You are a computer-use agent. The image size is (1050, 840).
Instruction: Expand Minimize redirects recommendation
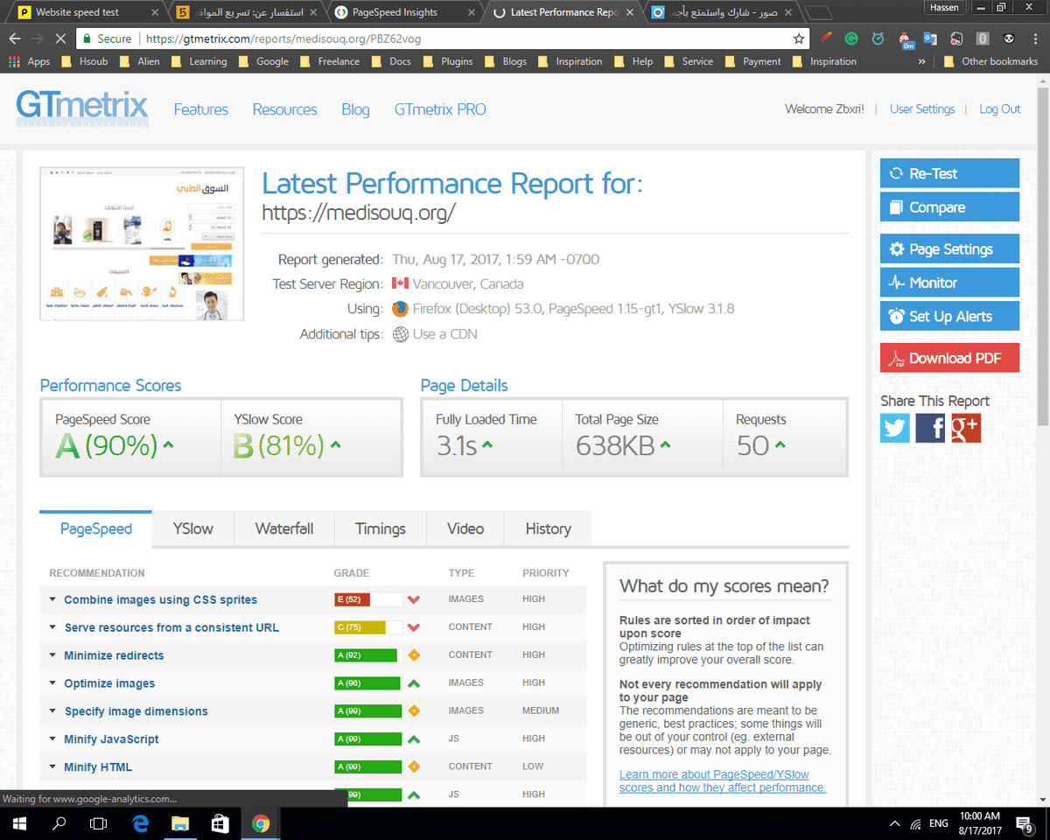click(x=114, y=655)
